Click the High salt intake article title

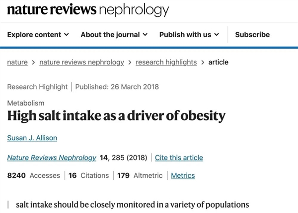point(116,116)
